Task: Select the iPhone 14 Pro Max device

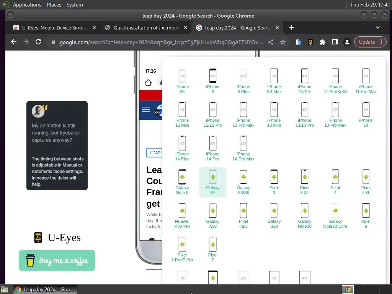Action: pyautogui.click(x=243, y=149)
